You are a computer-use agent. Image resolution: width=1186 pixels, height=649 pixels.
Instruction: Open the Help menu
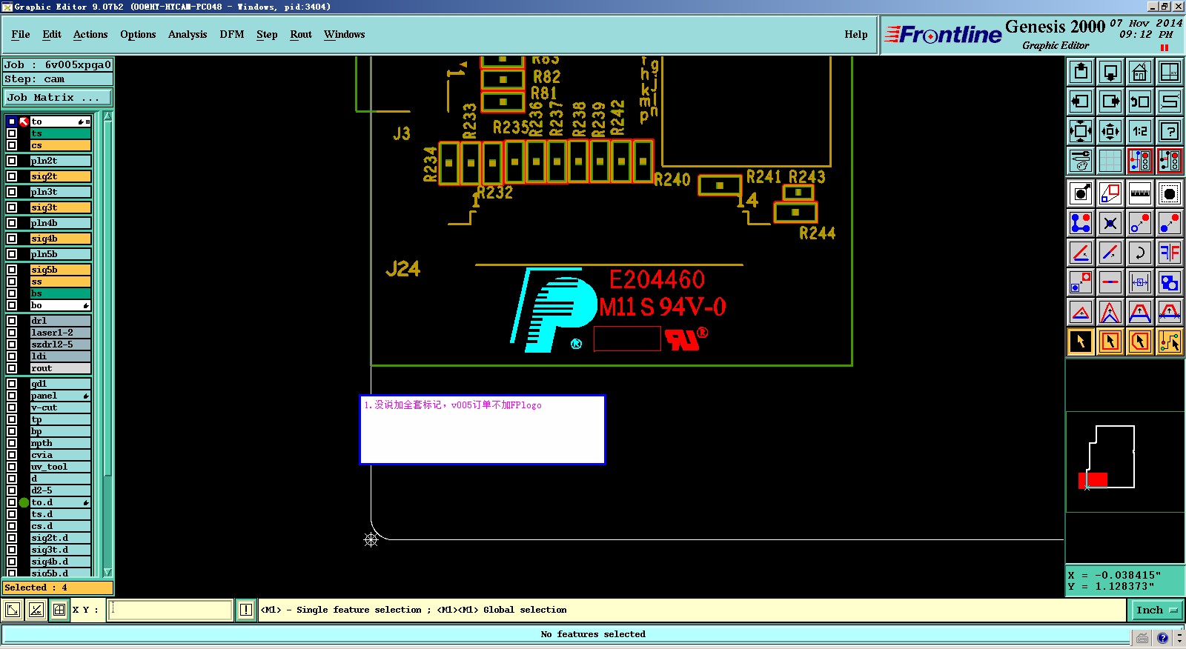(x=856, y=35)
